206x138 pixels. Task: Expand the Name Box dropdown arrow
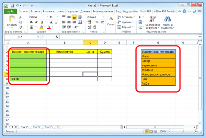tap(38, 37)
